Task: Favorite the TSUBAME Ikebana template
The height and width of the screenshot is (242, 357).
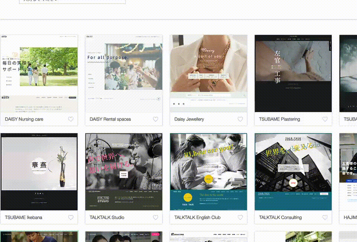Action: (x=71, y=217)
